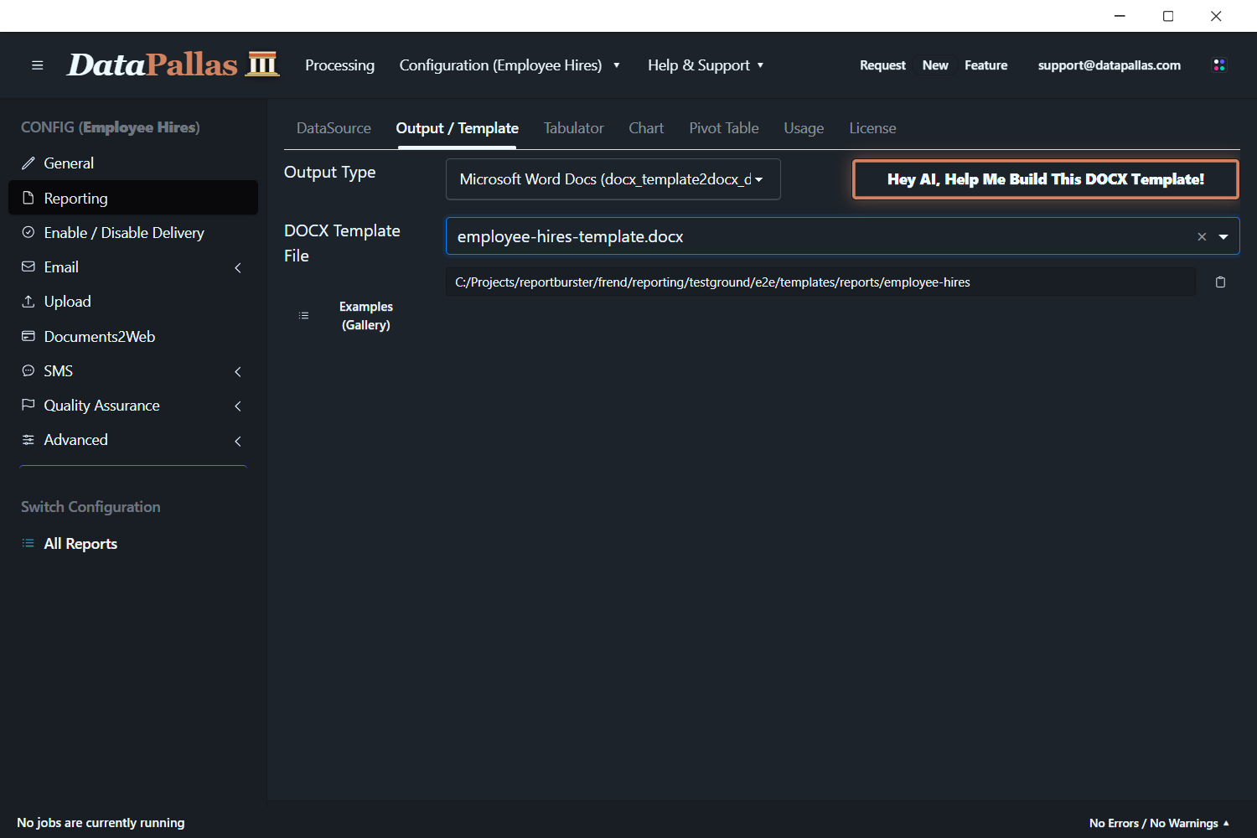
Task: Click the document icon beside Reporting
Action: [28, 198]
